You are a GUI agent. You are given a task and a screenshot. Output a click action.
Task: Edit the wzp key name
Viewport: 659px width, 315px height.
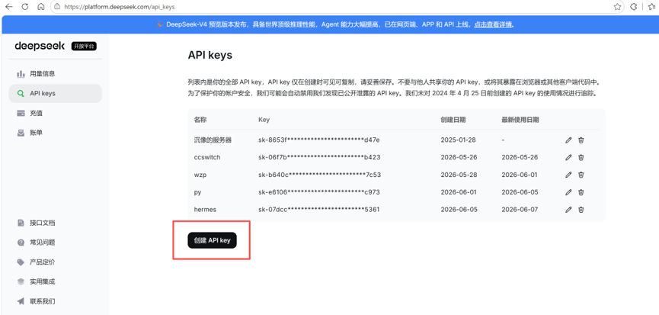tap(568, 175)
